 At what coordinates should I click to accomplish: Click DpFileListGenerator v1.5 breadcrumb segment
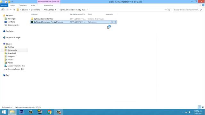tap(72, 10)
